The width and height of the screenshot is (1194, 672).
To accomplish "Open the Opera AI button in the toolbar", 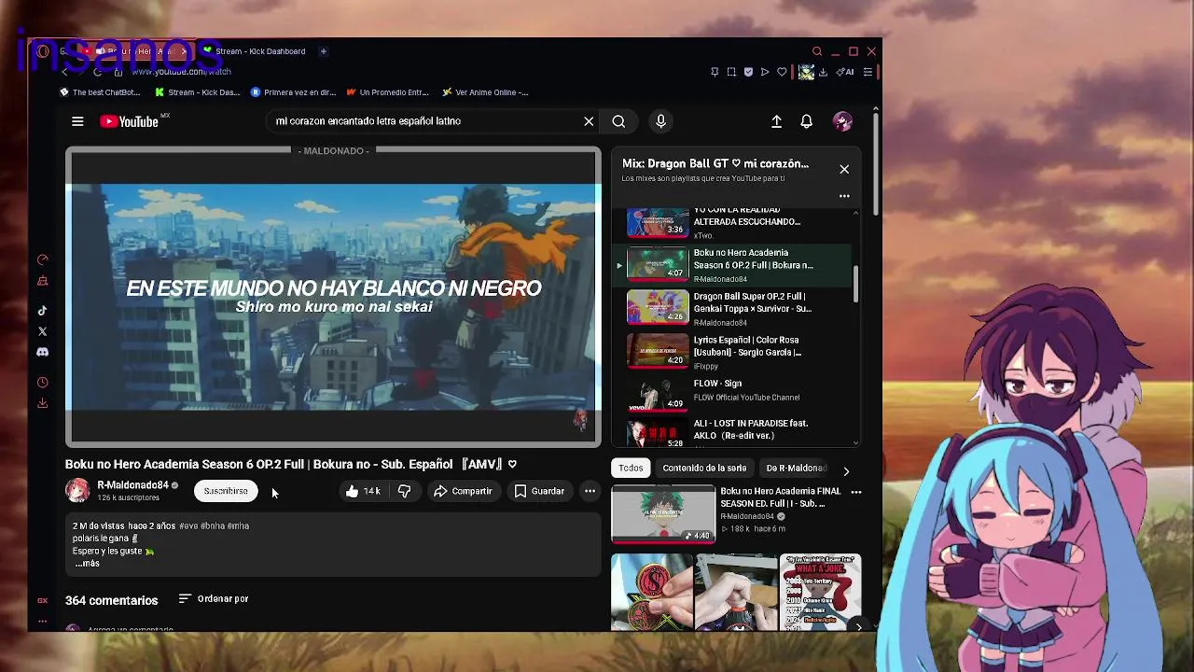I will (845, 72).
